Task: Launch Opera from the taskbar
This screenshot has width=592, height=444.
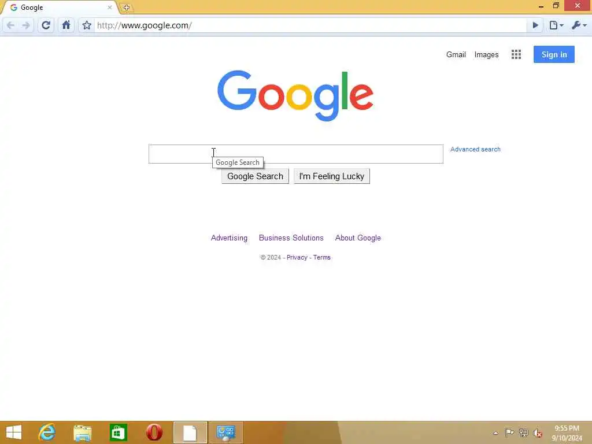Action: click(x=154, y=432)
